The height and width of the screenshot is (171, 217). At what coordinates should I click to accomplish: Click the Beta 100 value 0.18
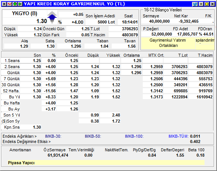pos(200,155)
